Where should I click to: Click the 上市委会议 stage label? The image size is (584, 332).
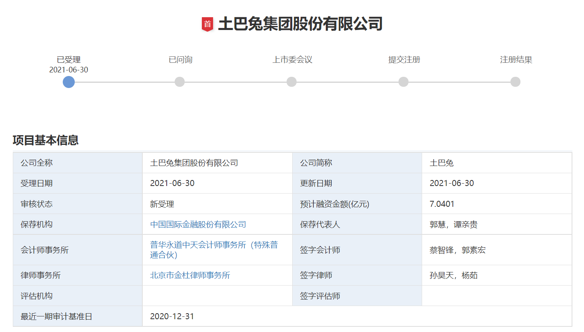(292, 60)
